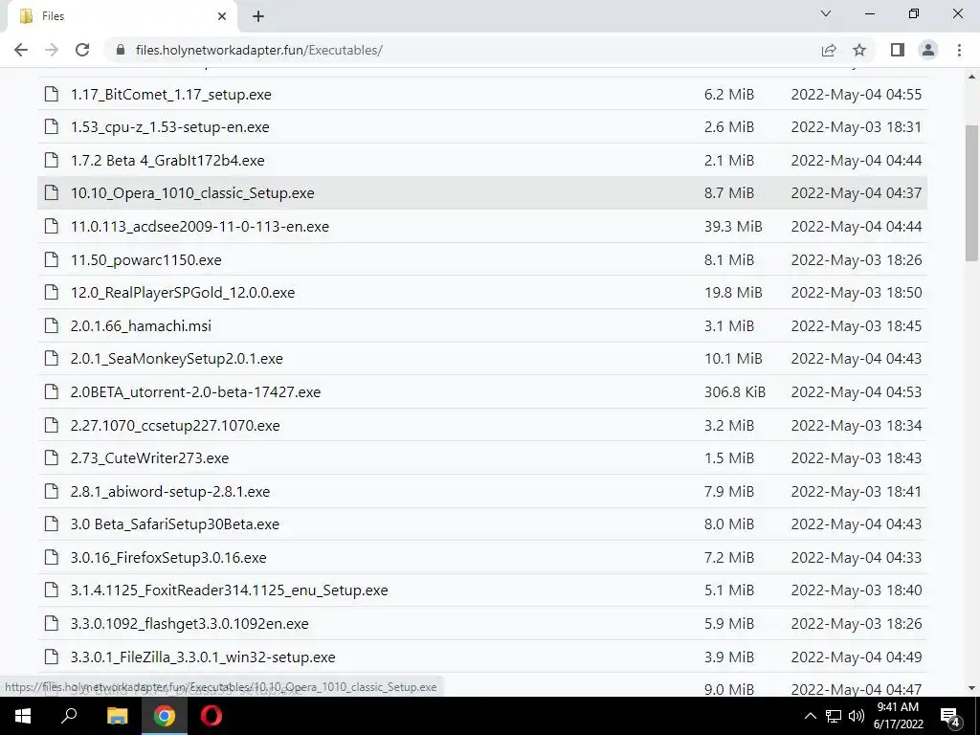The height and width of the screenshot is (735, 980).
Task: Click 12.0_RealPlayerSPGold_12.0.0.exe
Action: [x=183, y=293]
